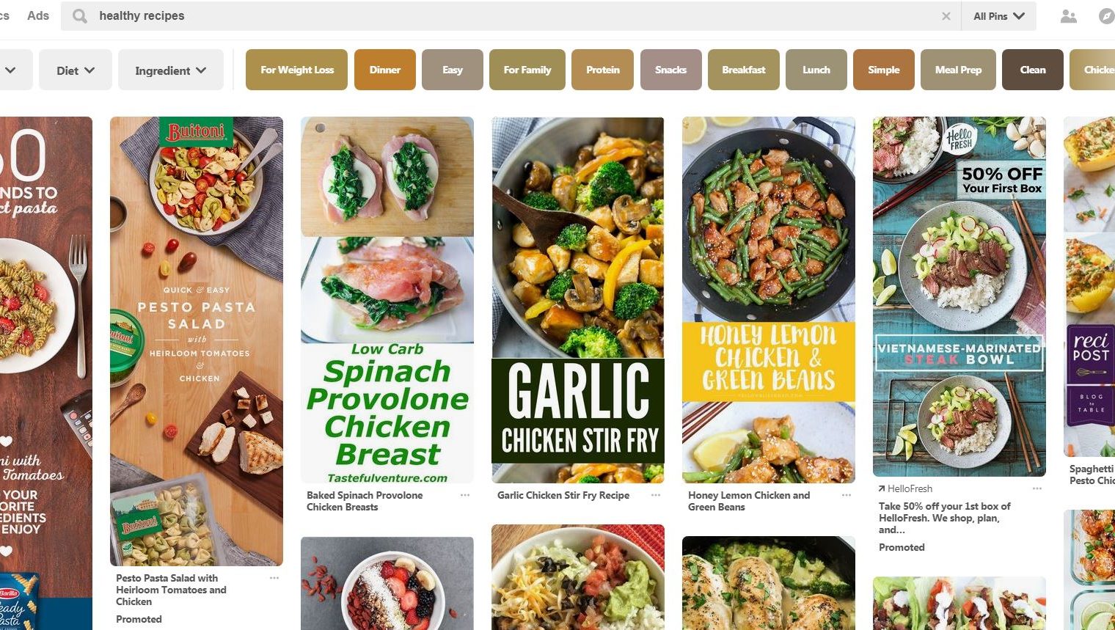Viewport: 1115px width, 630px height.
Task: Click the search magnifier icon
Action: coord(80,16)
